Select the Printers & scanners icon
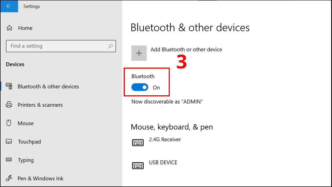The width and height of the screenshot is (332, 187). pyautogui.click(x=9, y=105)
